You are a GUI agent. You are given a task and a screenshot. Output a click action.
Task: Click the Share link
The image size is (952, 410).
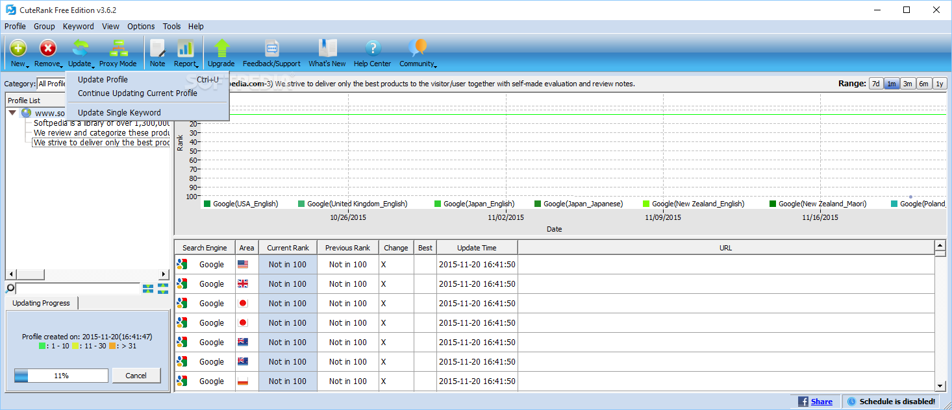click(x=821, y=402)
